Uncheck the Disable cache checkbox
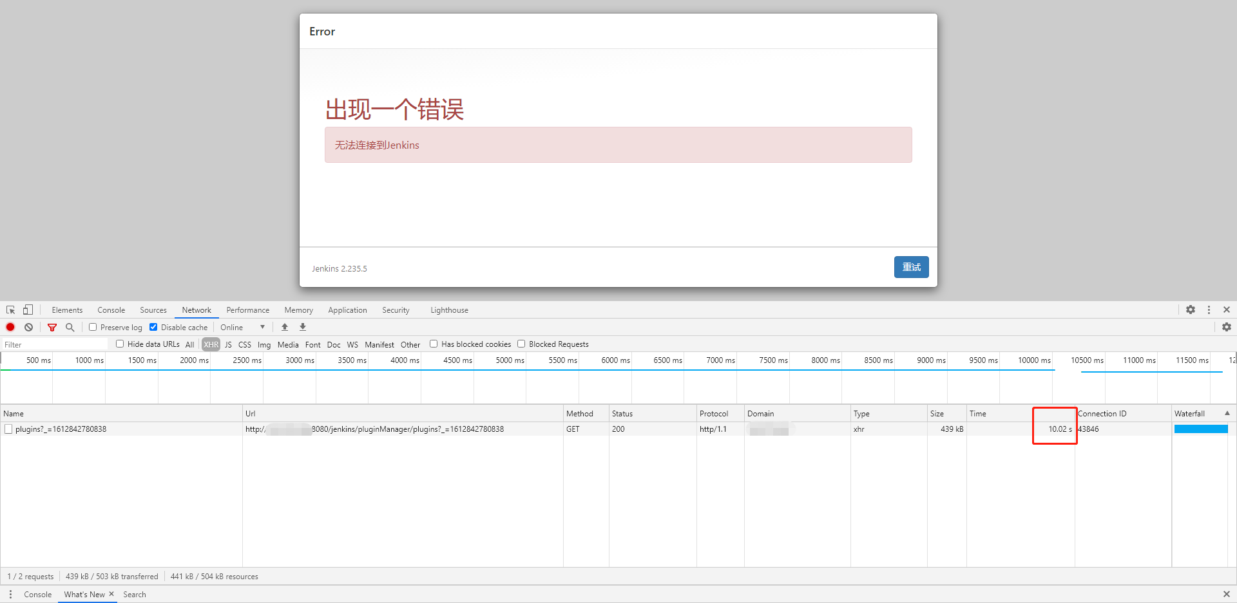The height and width of the screenshot is (603, 1237). coord(153,327)
